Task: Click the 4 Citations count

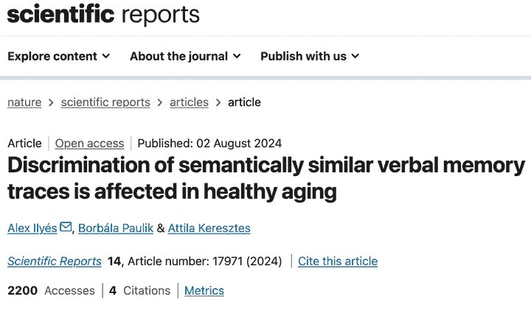Action: tap(139, 291)
